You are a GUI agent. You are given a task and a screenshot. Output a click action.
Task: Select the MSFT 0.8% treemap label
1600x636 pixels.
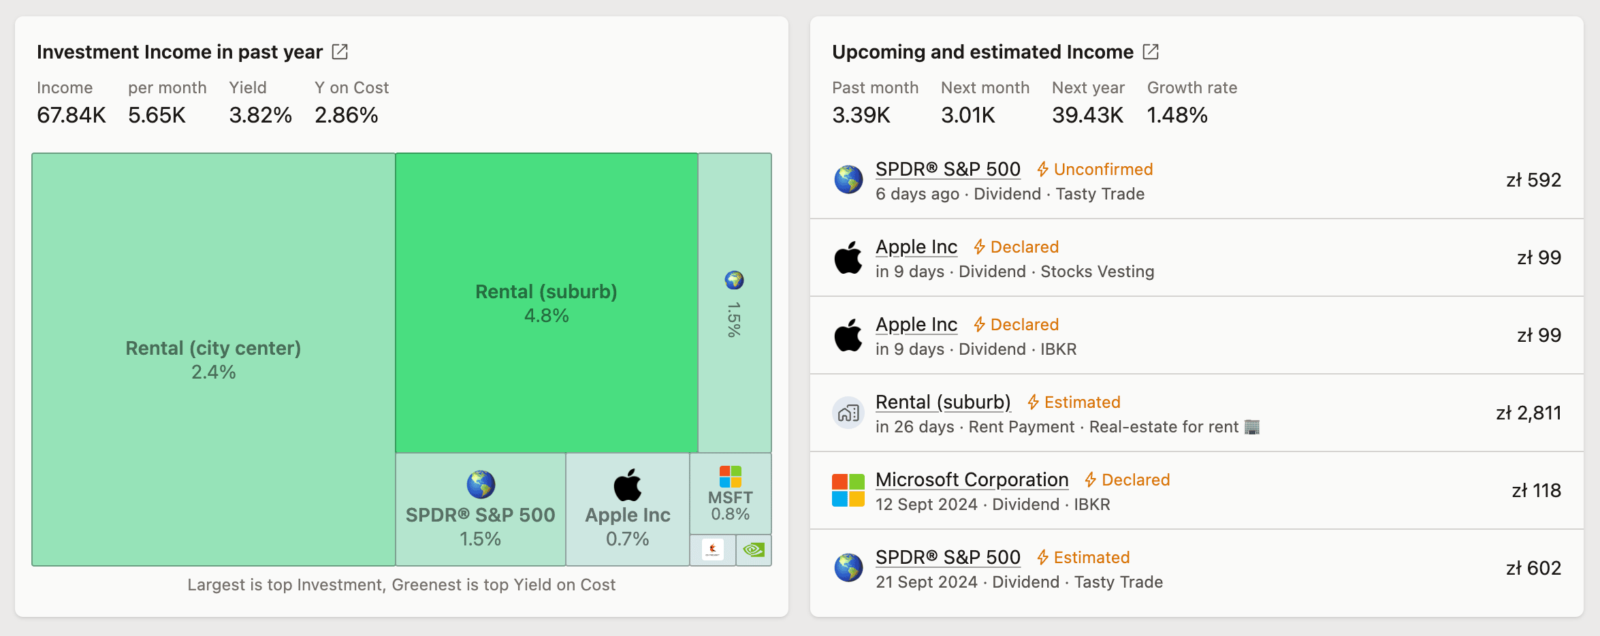tap(731, 506)
